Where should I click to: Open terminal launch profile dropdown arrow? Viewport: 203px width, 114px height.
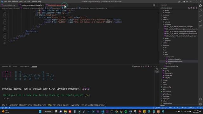coord(143,66)
